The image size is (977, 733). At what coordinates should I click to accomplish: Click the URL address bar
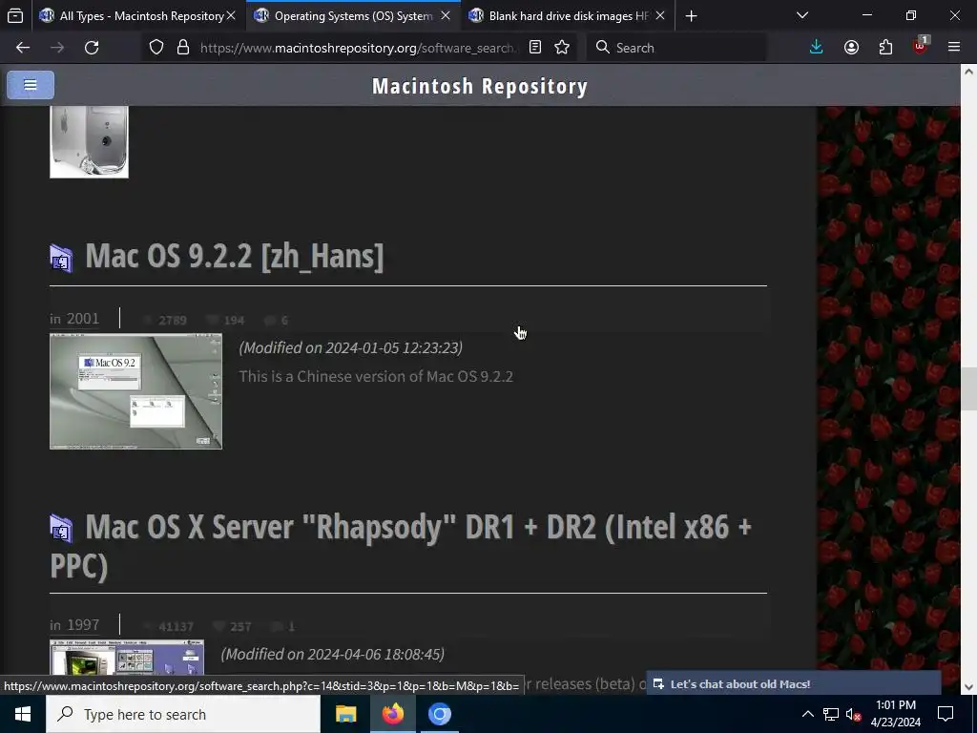(357, 48)
